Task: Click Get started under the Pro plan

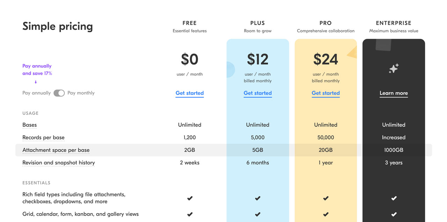Action: (x=326, y=93)
